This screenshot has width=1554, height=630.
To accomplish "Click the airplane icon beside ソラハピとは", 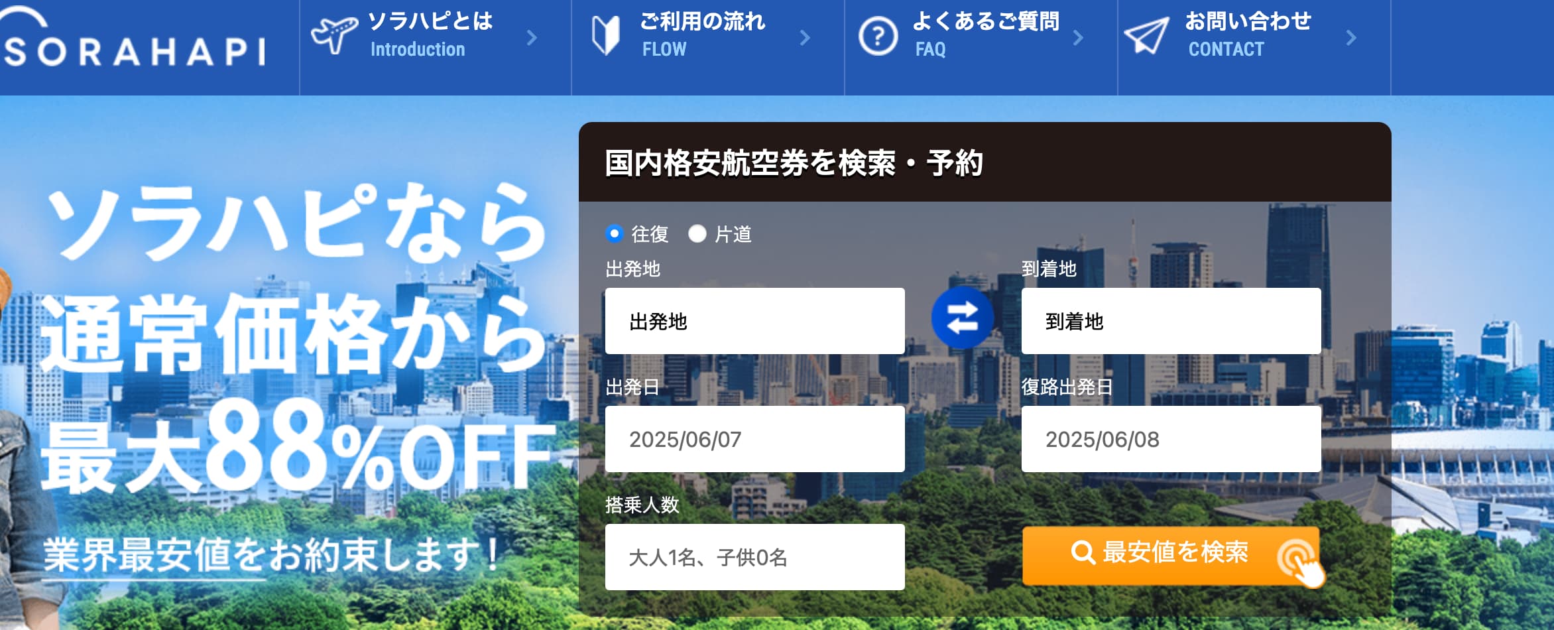I will (x=334, y=35).
